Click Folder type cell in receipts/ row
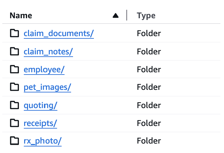The image size is (224, 153). click(x=149, y=123)
